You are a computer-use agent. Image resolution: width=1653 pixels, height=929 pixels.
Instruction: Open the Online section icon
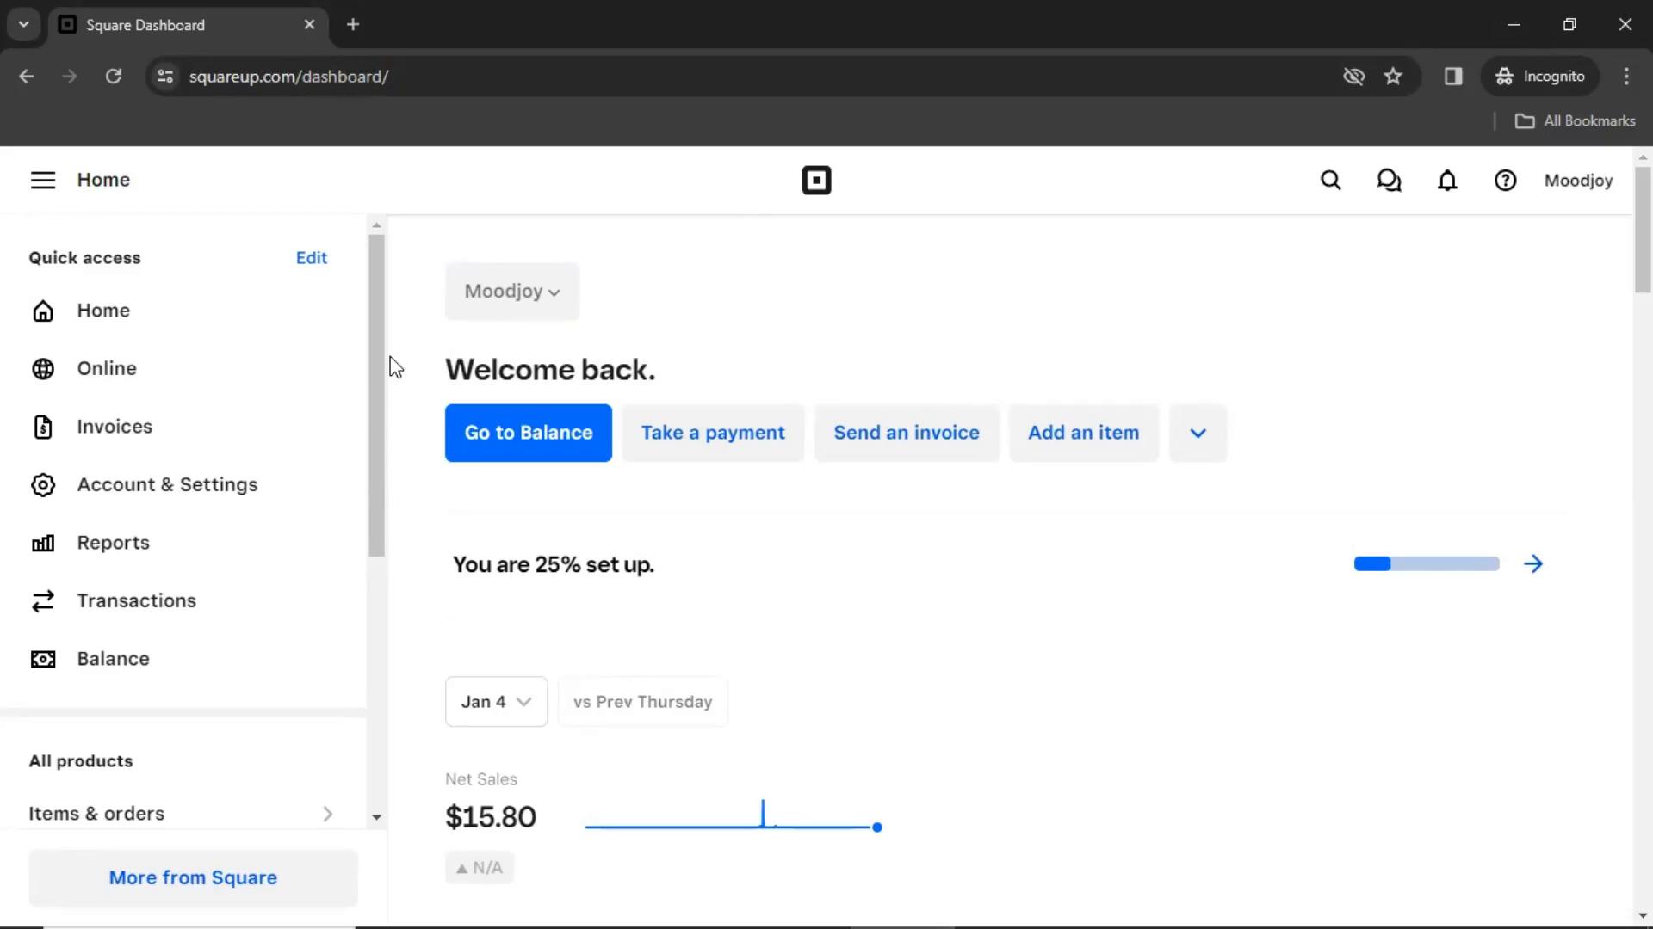42,367
